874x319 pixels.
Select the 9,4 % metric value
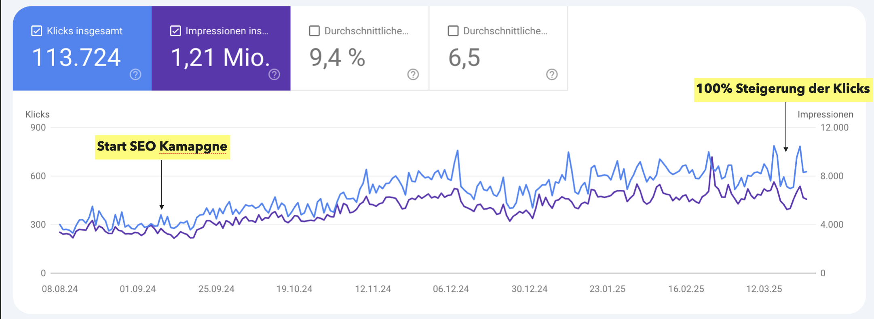pyautogui.click(x=337, y=57)
